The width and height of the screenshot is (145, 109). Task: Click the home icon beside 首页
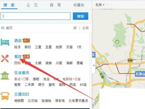(3, 28)
